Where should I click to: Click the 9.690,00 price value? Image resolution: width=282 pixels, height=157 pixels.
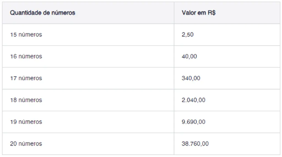(x=193, y=122)
